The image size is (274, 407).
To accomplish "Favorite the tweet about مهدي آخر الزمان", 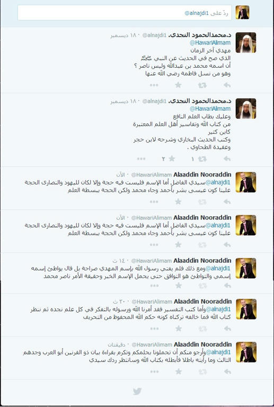I will tap(178, 85).
